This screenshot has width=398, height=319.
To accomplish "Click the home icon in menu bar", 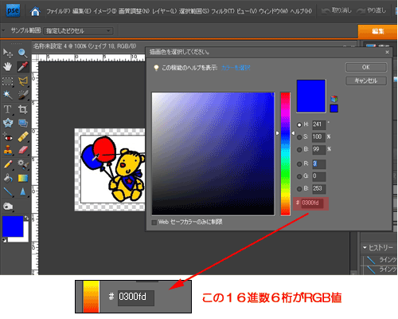I will (35, 11).
